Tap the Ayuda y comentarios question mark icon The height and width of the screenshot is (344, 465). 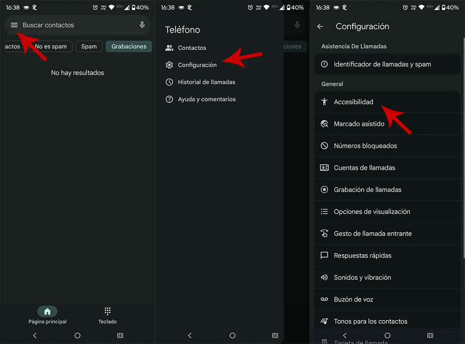pyautogui.click(x=169, y=99)
